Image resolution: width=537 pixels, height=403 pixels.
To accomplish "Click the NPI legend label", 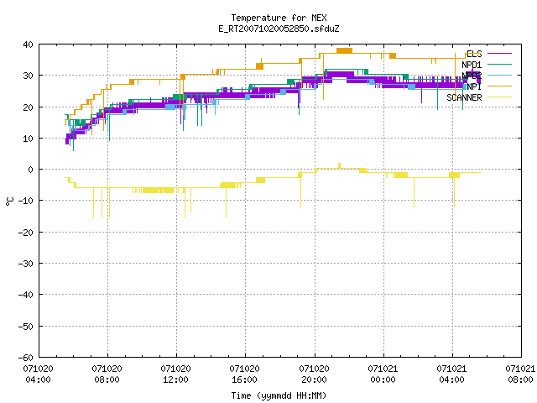I will (x=474, y=86).
